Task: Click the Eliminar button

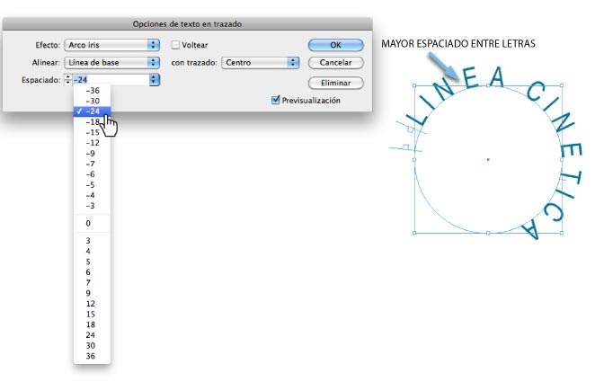Action: (x=336, y=83)
